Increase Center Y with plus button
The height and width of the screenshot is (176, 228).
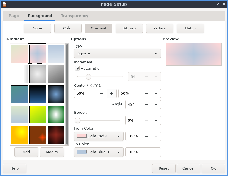[x=156, y=93]
